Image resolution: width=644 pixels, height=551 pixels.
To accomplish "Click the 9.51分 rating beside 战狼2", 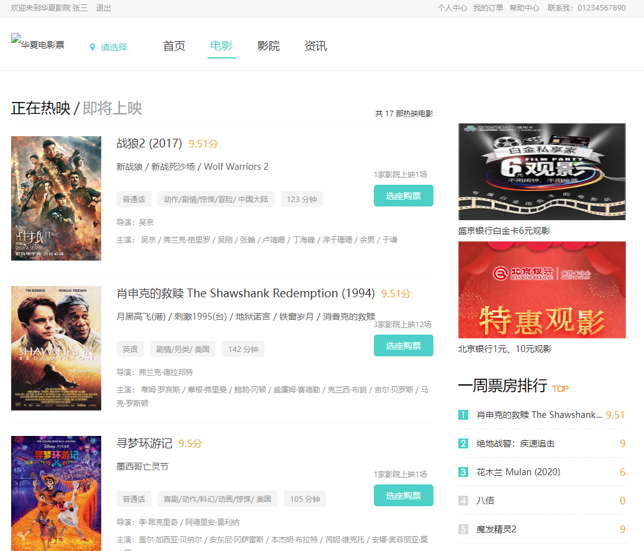I will (204, 144).
